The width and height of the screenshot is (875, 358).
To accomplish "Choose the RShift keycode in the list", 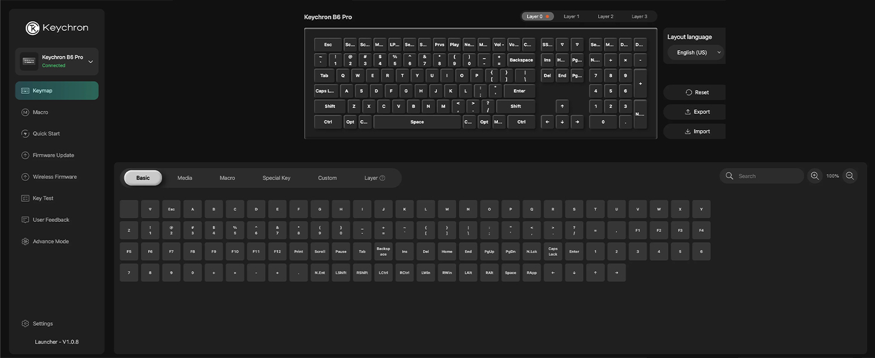I will pos(362,273).
